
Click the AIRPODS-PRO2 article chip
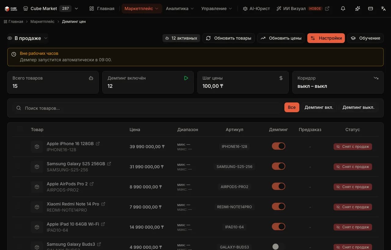pyautogui.click(x=234, y=187)
